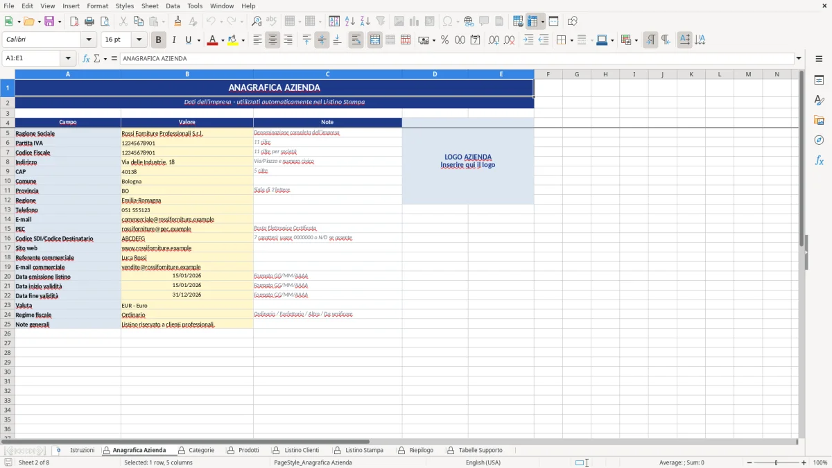Open the Conditional Formatting dropdown arrow
The image size is (832, 468).
(x=636, y=40)
